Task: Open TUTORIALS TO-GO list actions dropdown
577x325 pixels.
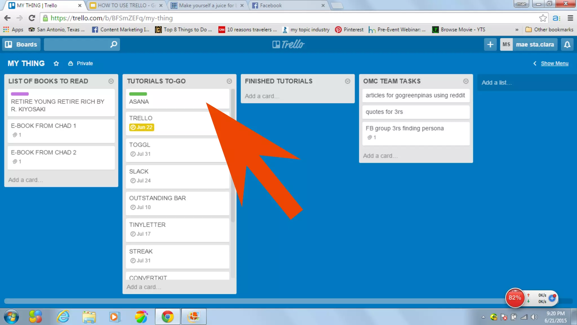Action: click(229, 81)
